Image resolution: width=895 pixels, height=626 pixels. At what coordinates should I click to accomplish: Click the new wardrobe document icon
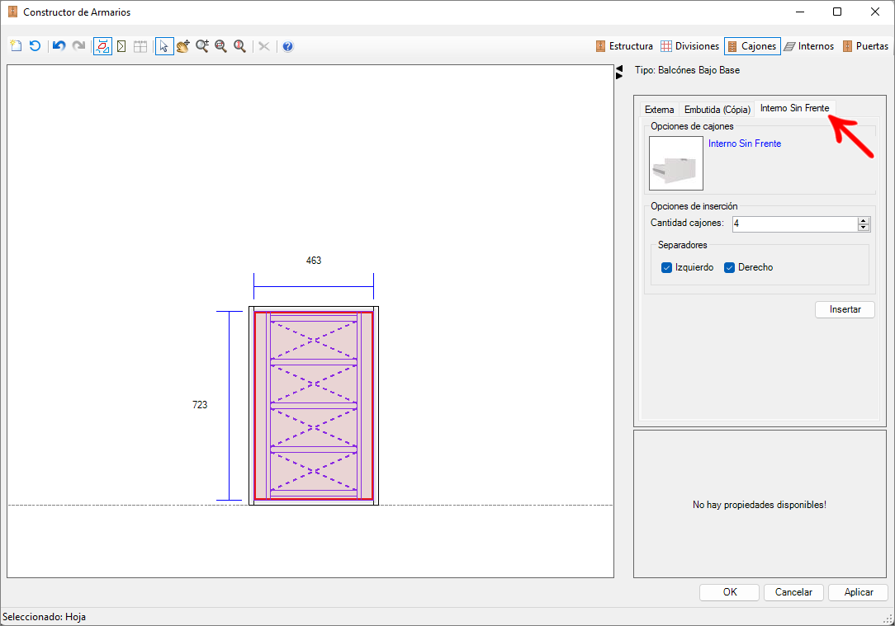click(x=16, y=46)
